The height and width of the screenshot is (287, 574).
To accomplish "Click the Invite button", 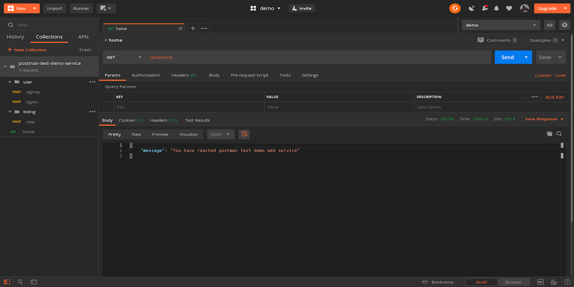I will (x=302, y=8).
